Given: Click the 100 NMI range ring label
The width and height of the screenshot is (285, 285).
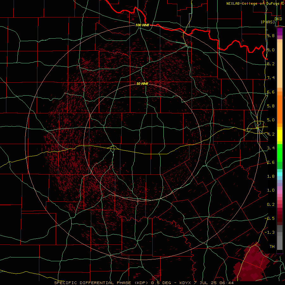Looking at the screenshot, I should pos(142,25).
